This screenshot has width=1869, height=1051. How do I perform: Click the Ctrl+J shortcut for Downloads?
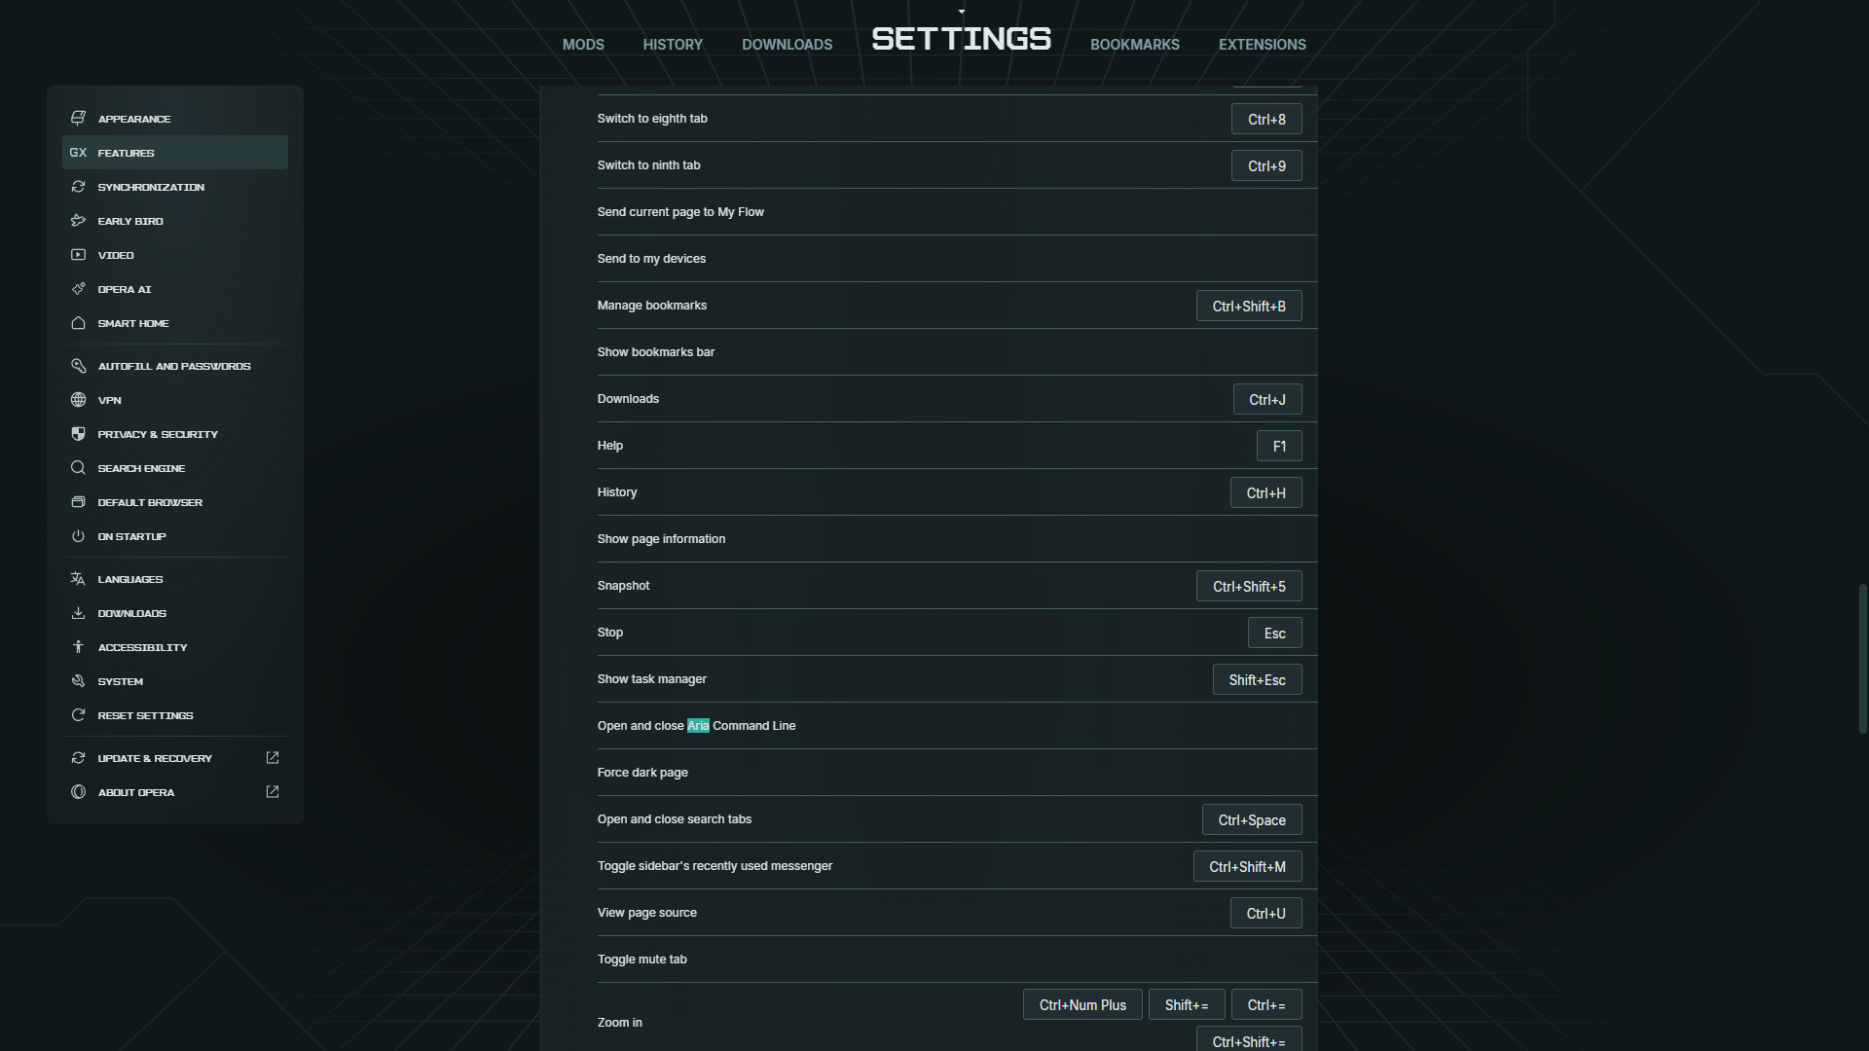click(1266, 400)
